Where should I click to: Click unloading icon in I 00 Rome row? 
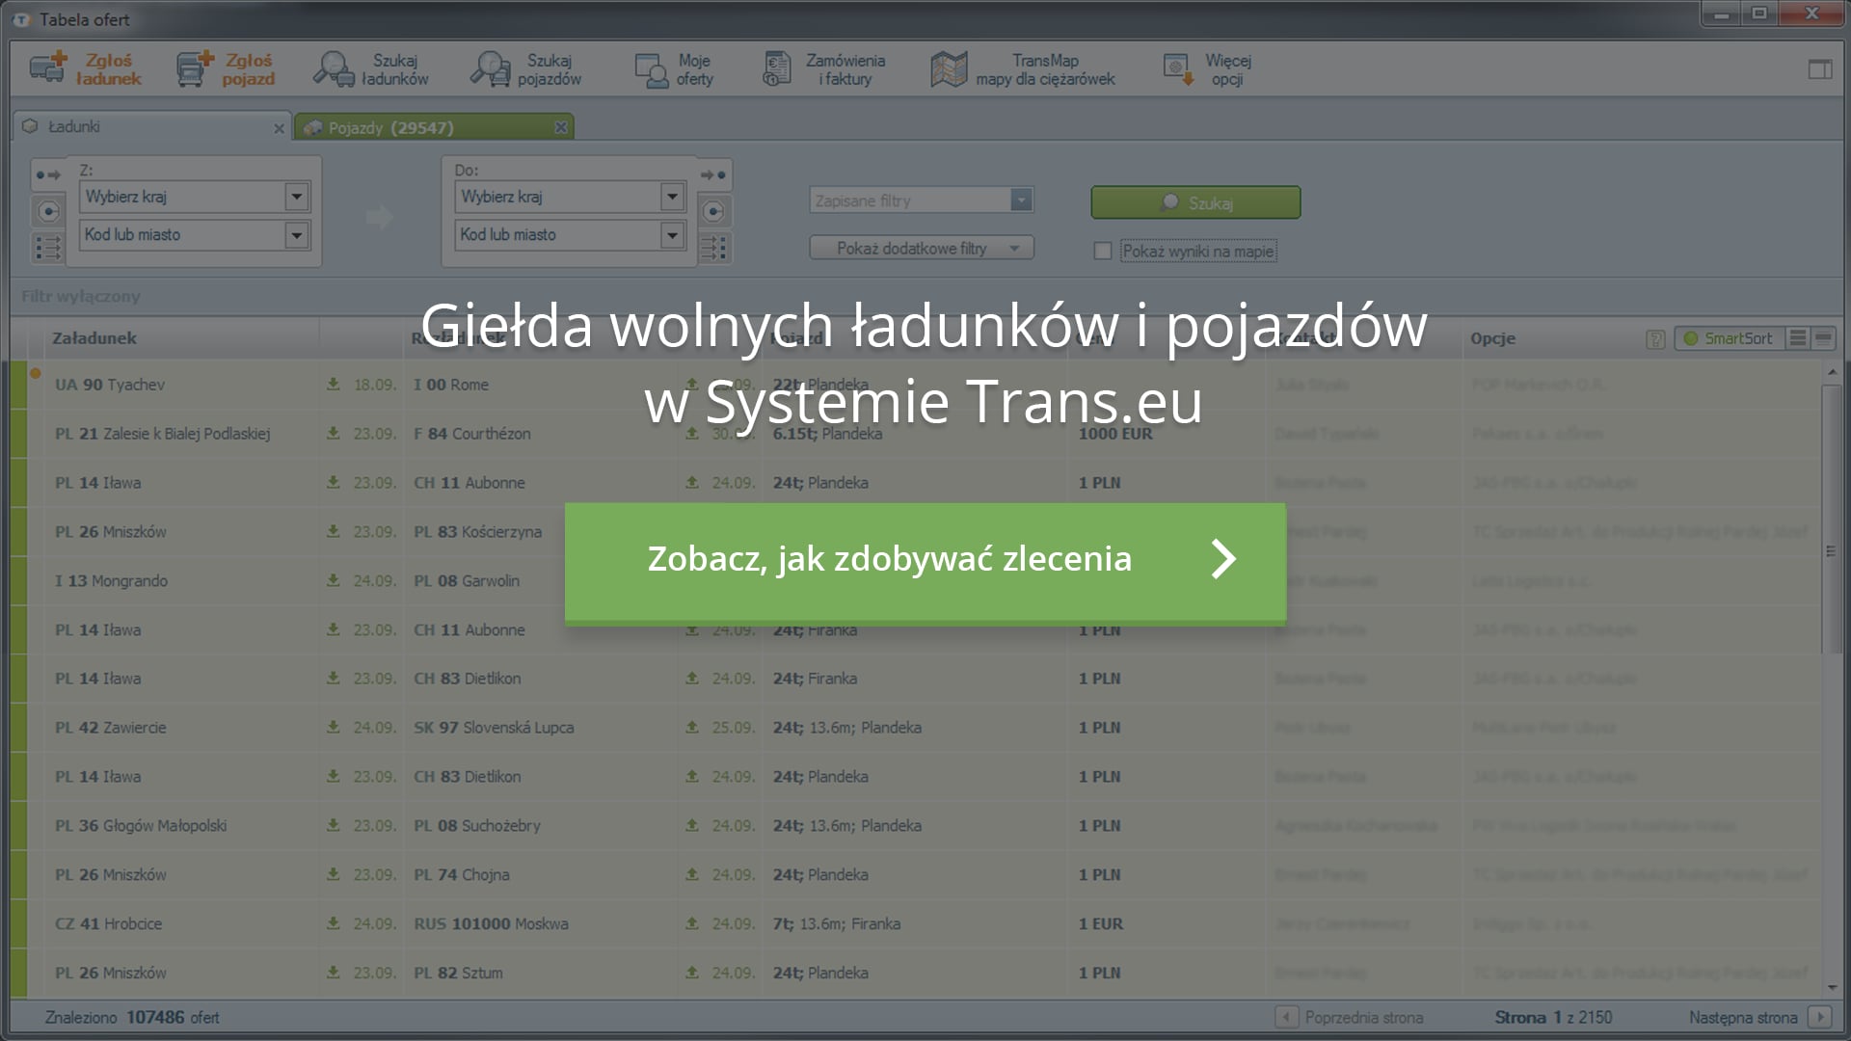click(x=692, y=384)
